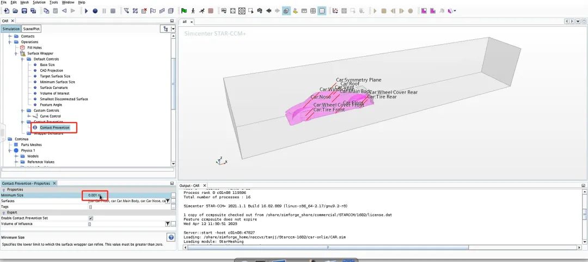Screen dimensions: 588x262
Task: Open the Surfaces filter funnel icon
Action: (168, 201)
